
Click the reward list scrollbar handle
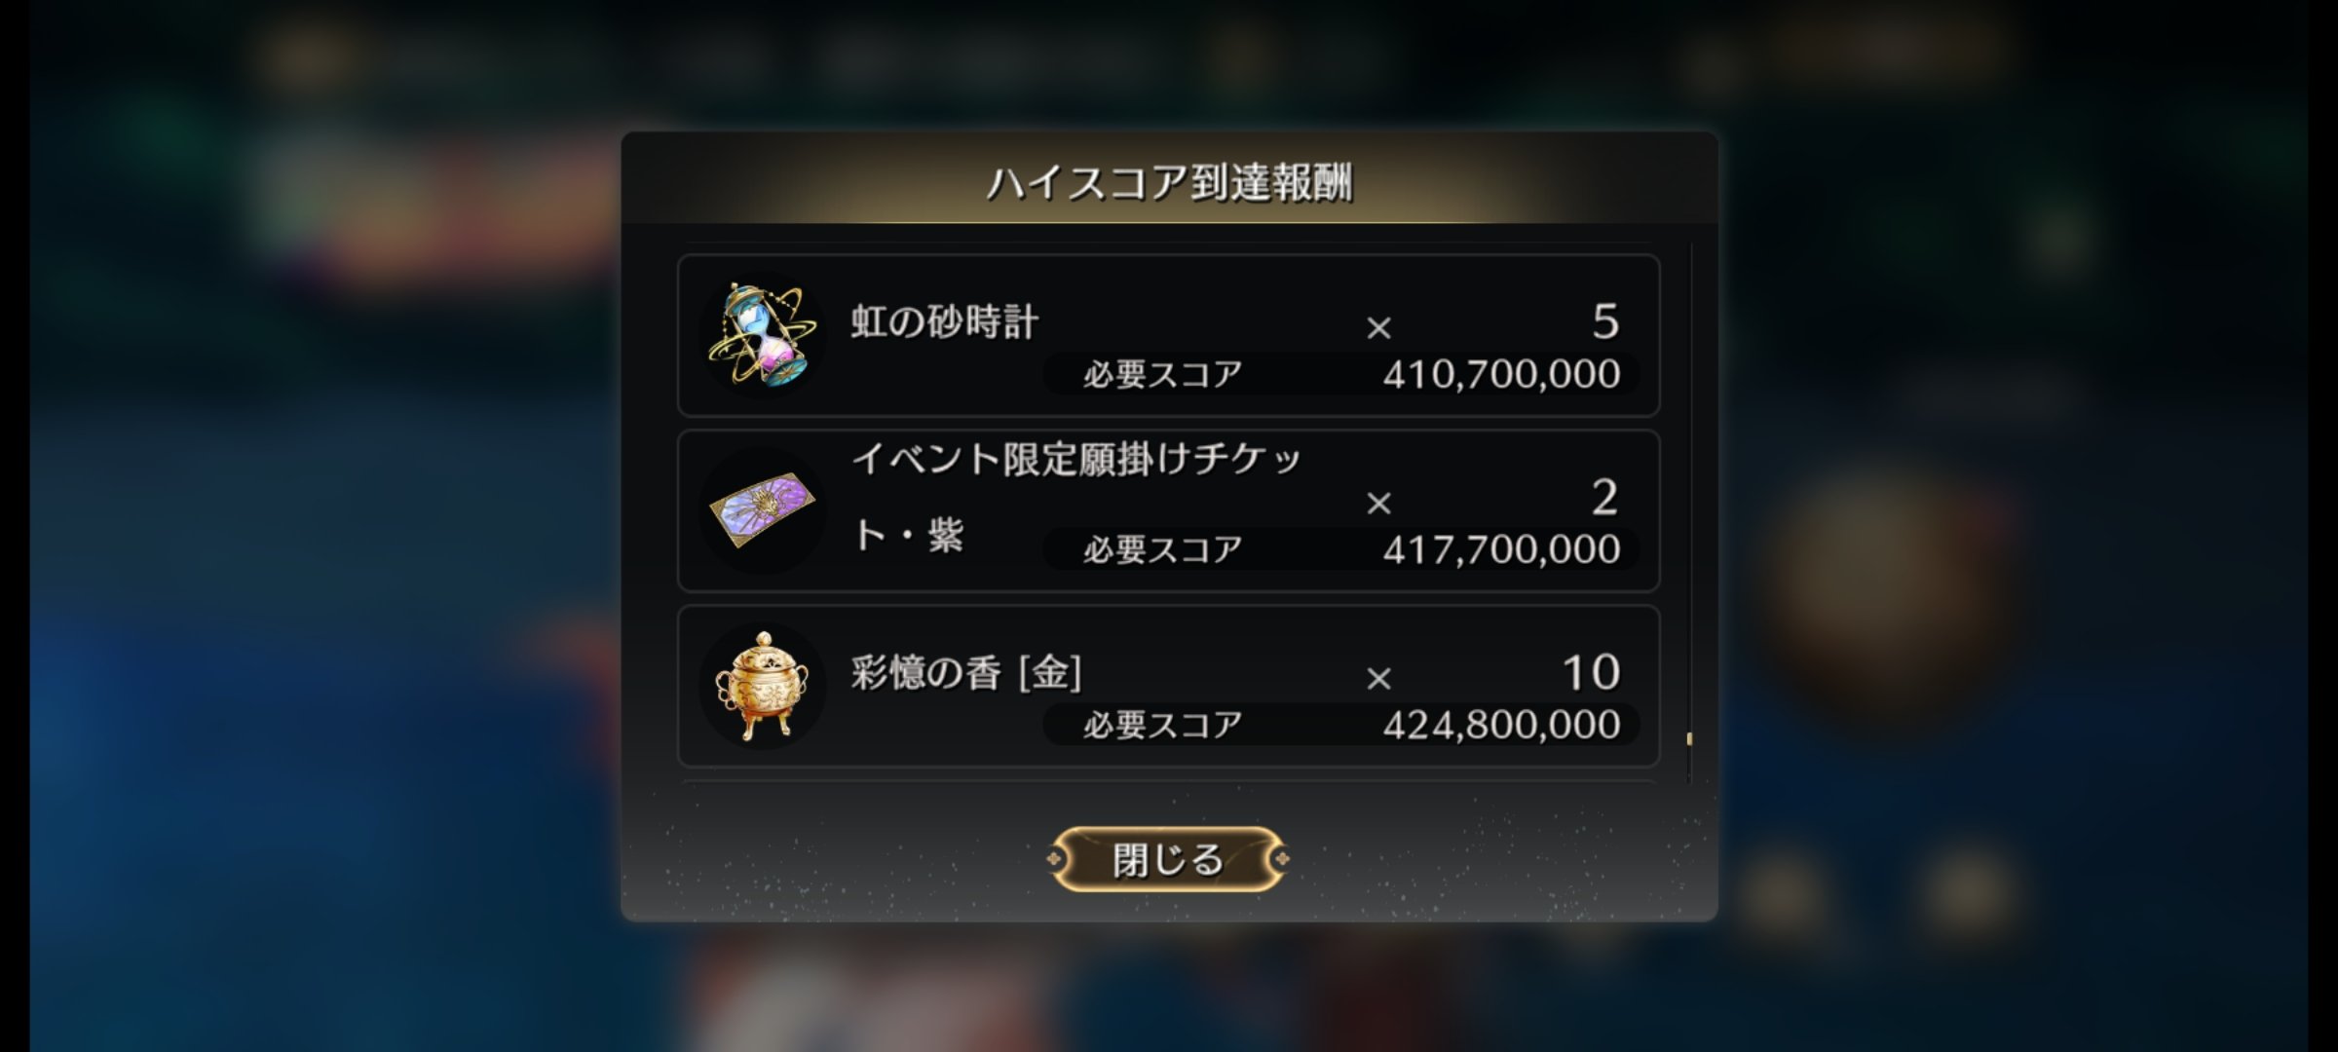tap(1689, 739)
